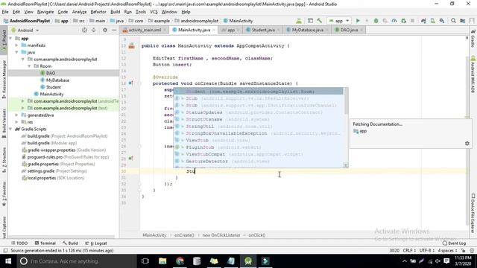Click the Android Studio taskbar icon
477x268 pixels.
pyautogui.click(x=248, y=261)
